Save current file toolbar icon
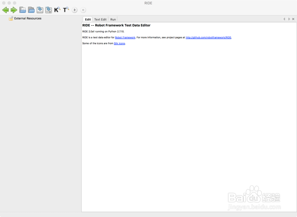Image resolution: width=297 pixels, height=217 pixels. click(x=40, y=10)
